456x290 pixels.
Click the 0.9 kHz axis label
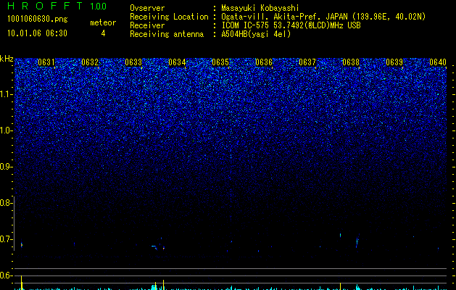tap(6, 167)
